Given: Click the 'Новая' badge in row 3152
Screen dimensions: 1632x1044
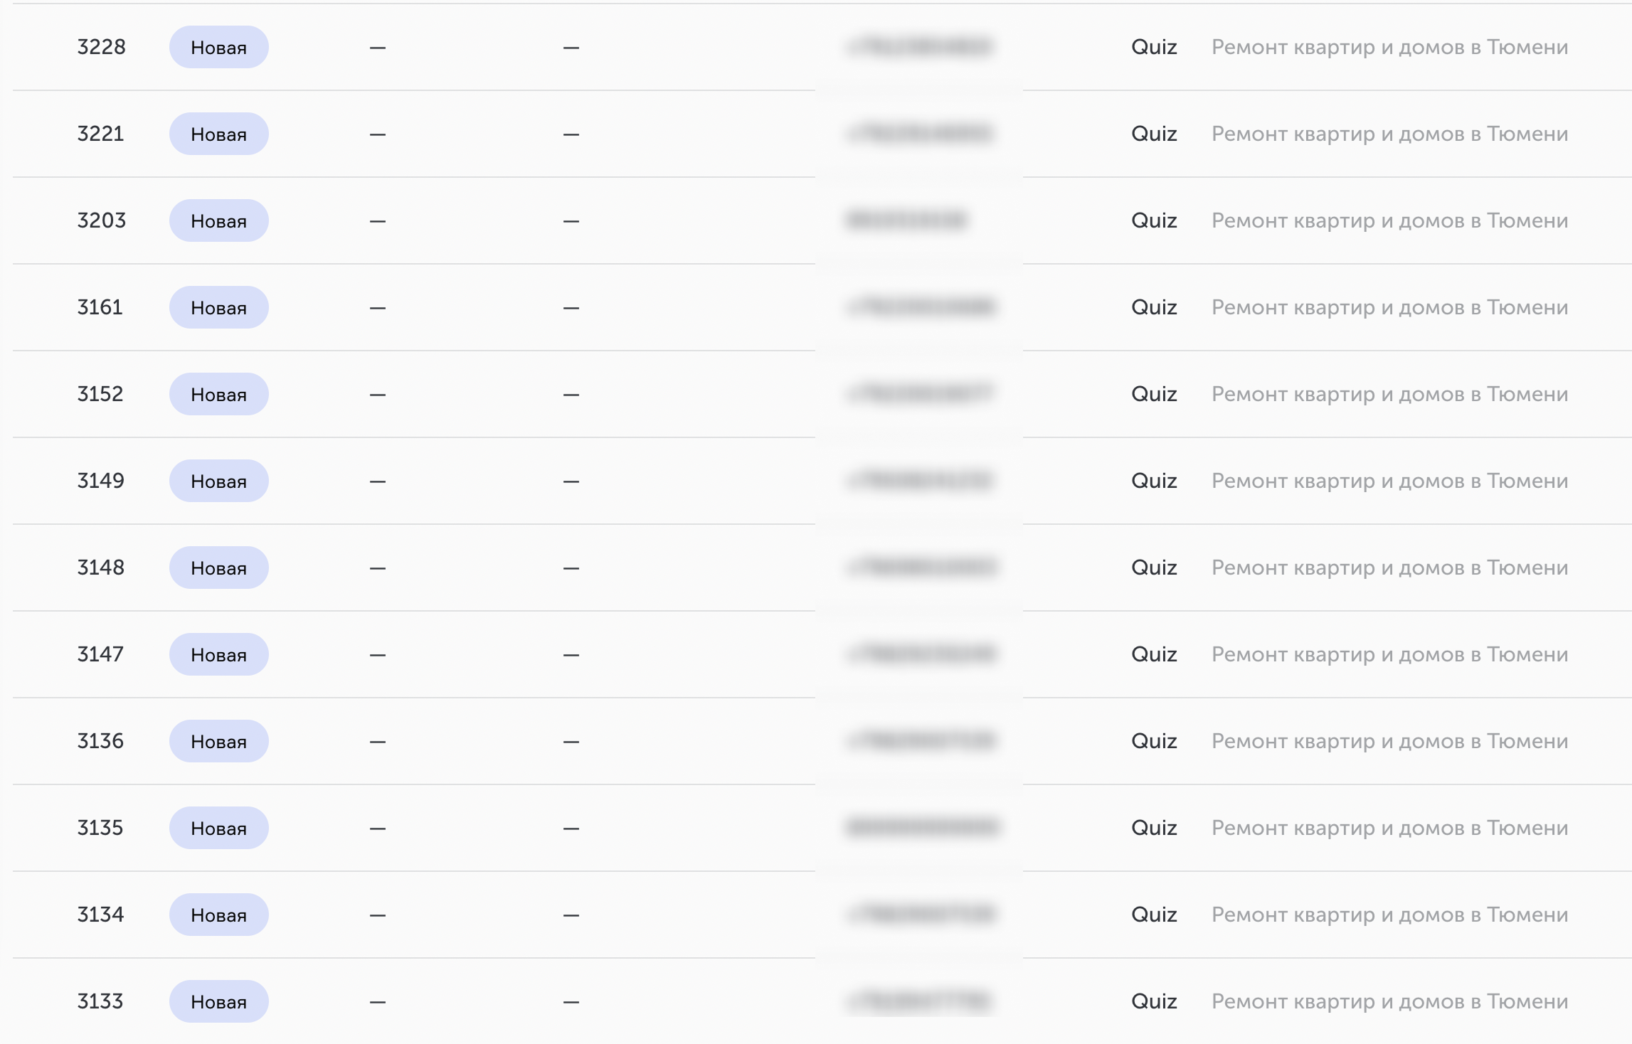Looking at the screenshot, I should (x=218, y=394).
